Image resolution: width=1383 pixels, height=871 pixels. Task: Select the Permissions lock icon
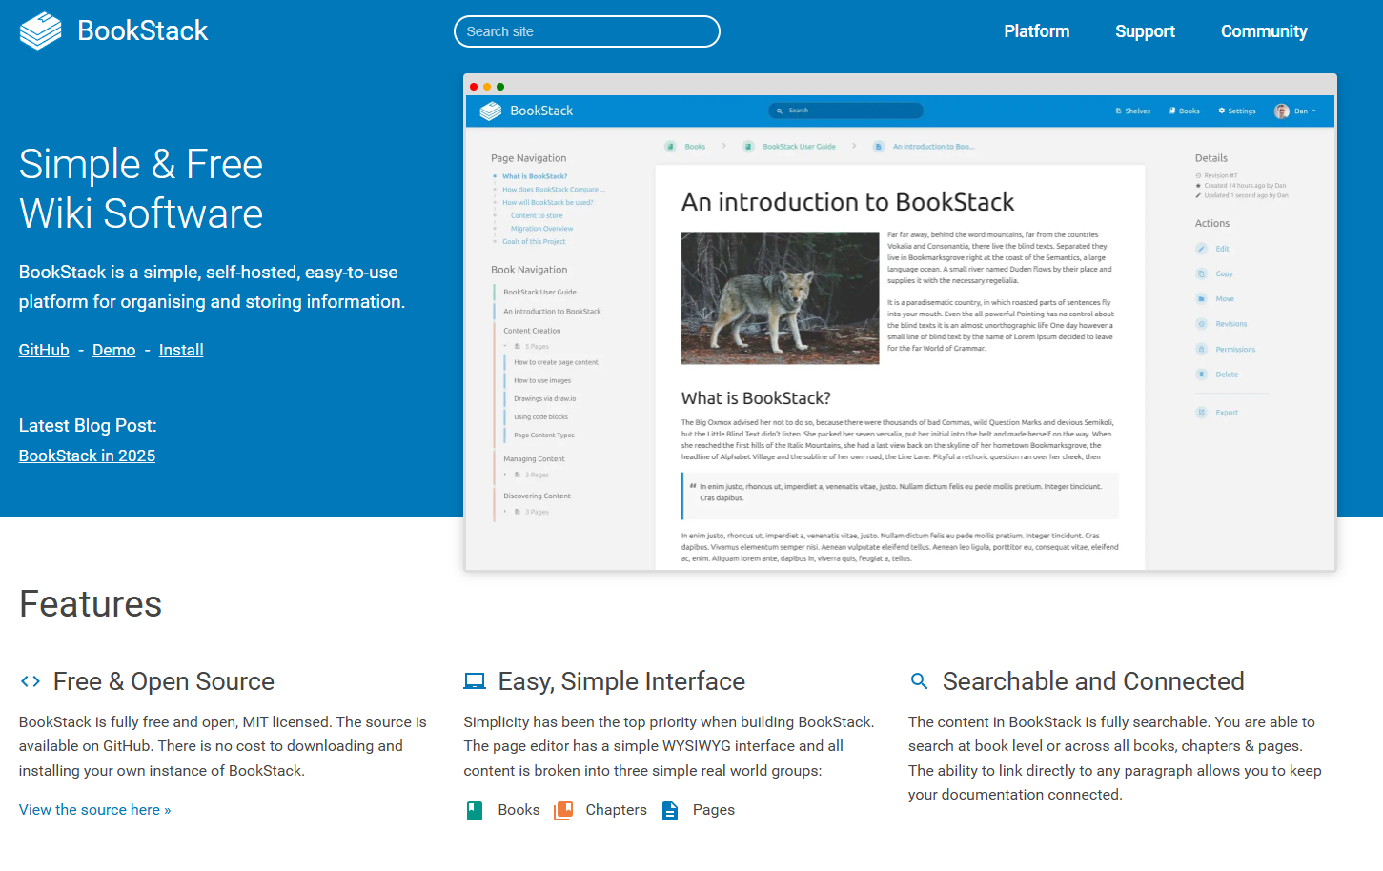click(x=1202, y=349)
